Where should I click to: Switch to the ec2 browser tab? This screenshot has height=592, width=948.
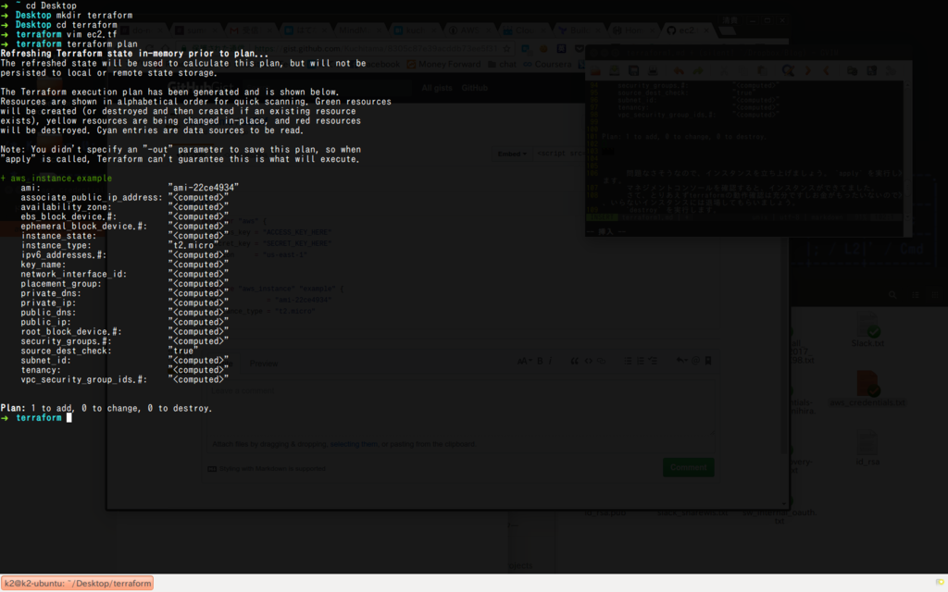(x=688, y=31)
